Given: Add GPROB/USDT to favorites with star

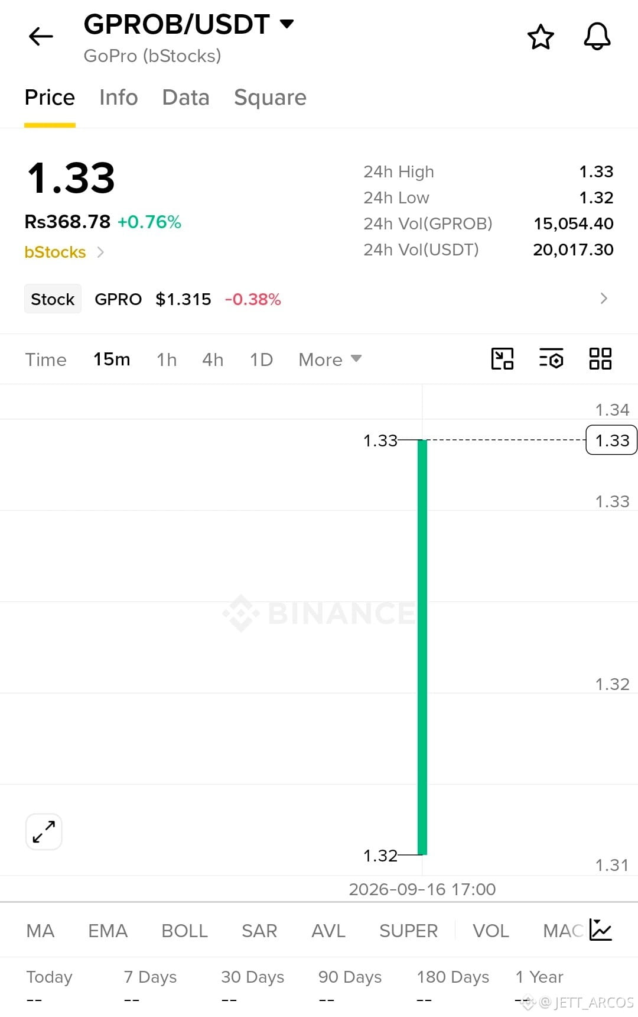Looking at the screenshot, I should (x=541, y=37).
